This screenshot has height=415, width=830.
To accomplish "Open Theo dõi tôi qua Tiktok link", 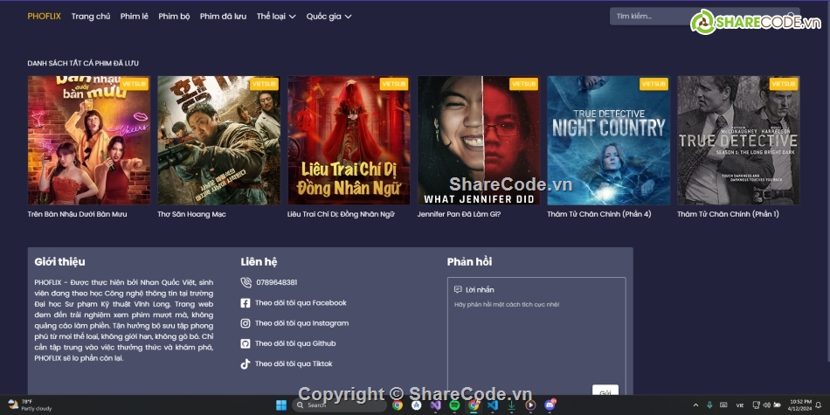I will point(294,364).
